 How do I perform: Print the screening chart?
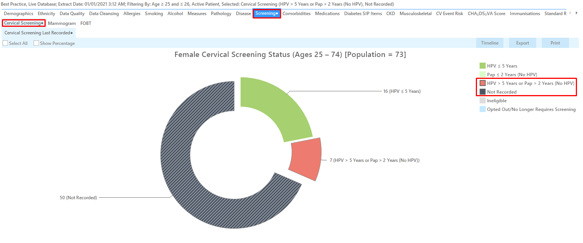[555, 43]
